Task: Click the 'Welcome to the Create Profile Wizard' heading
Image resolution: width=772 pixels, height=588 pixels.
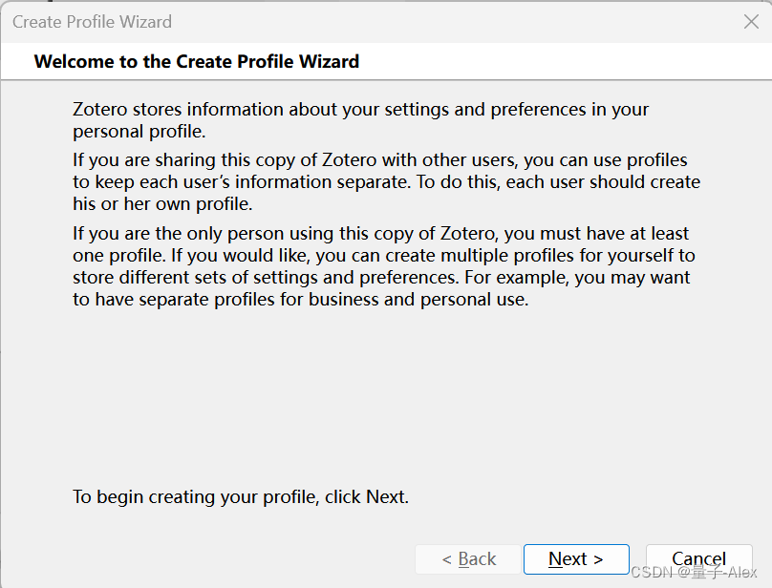Action: [197, 61]
